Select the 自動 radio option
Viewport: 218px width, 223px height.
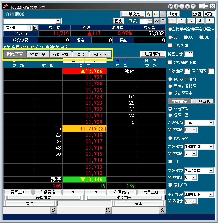tap(170, 29)
